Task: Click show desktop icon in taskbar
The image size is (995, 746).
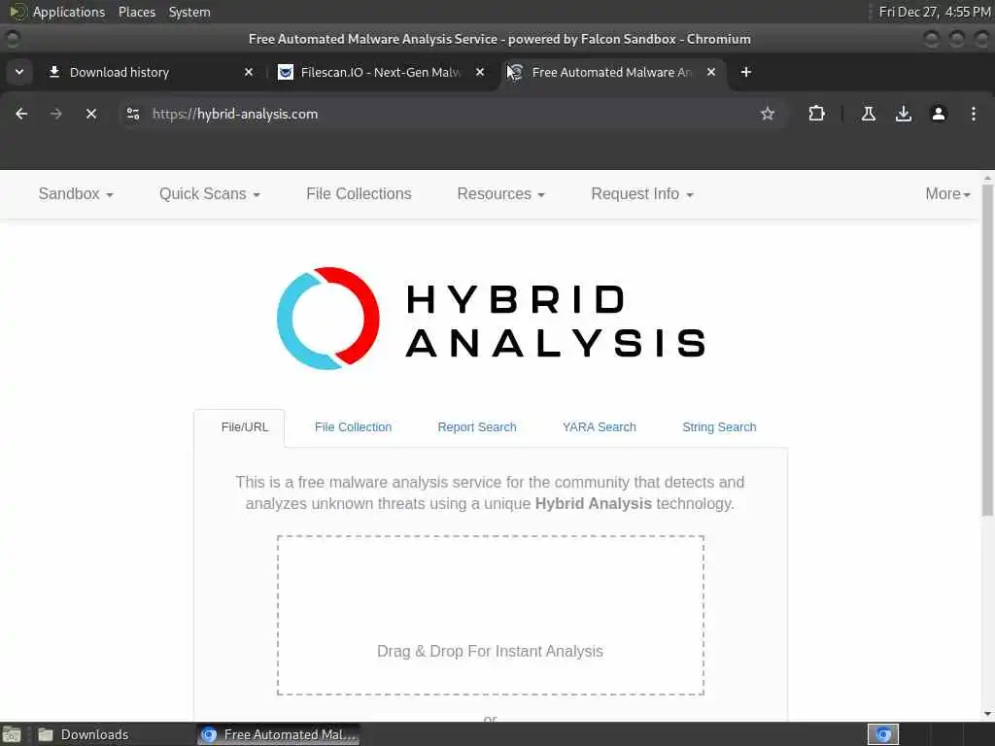Action: pos(12,734)
